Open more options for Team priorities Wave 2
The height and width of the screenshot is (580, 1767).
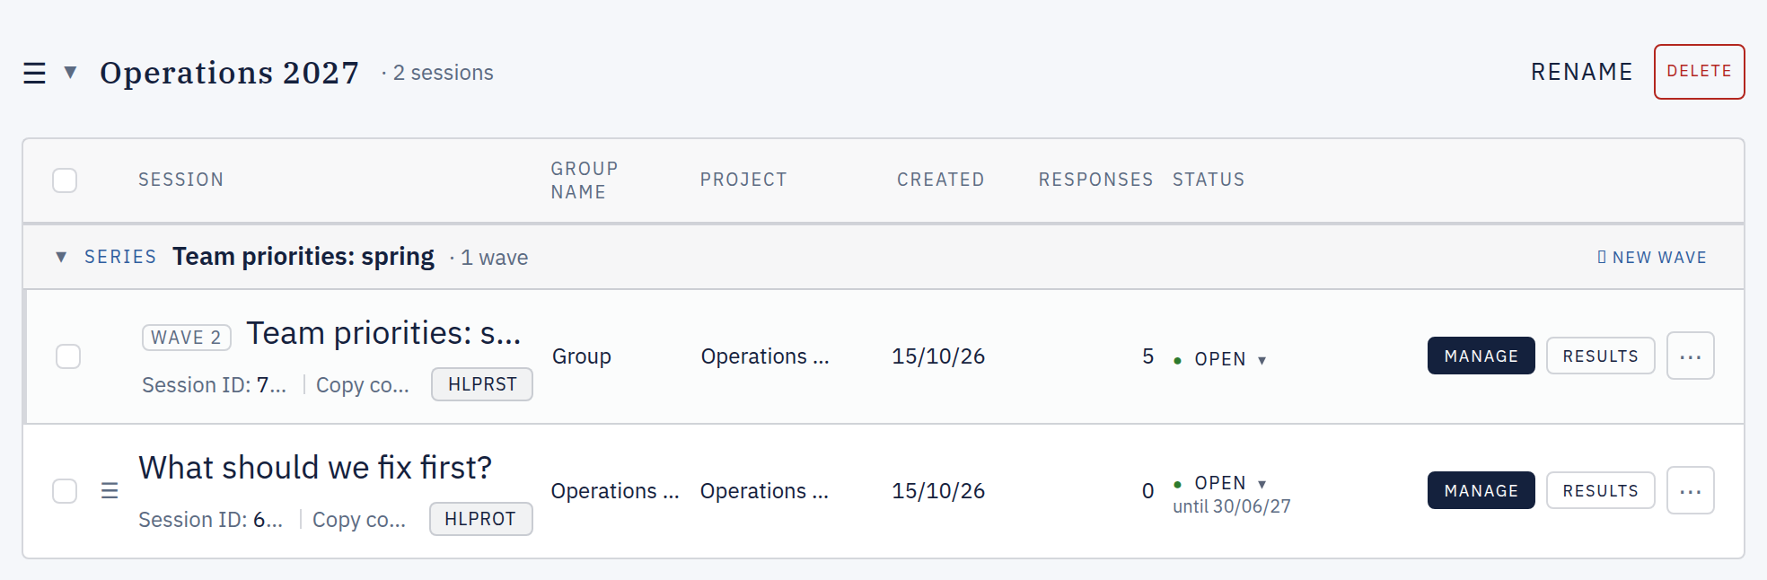point(1691,356)
